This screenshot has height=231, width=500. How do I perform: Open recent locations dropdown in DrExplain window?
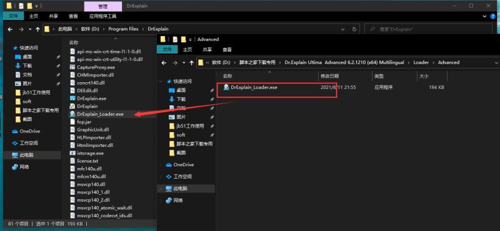coord(30,29)
